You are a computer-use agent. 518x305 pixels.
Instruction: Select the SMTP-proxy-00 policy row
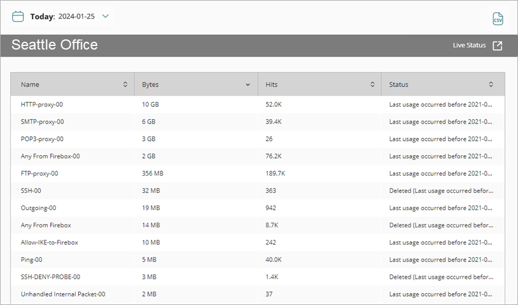click(42, 122)
